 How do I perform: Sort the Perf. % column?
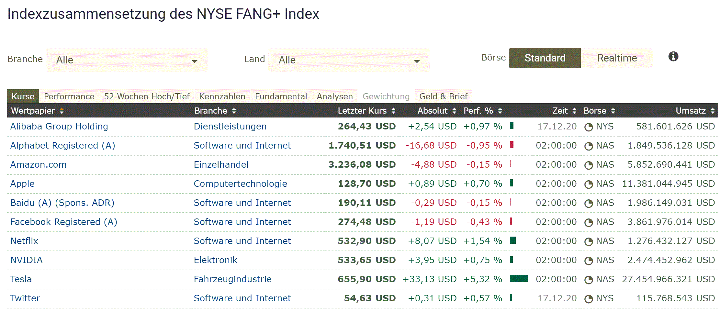(500, 111)
